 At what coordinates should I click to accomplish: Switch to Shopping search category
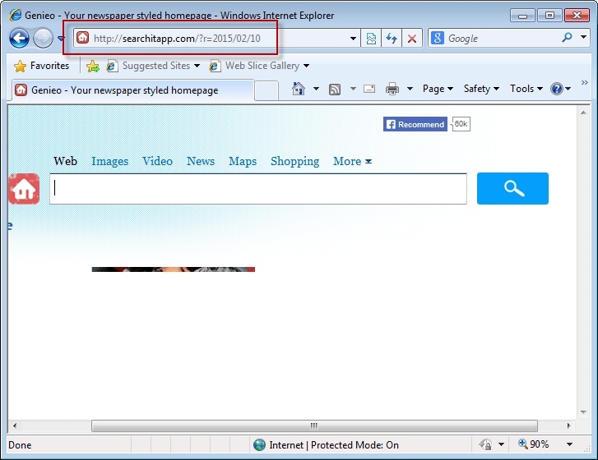click(294, 162)
